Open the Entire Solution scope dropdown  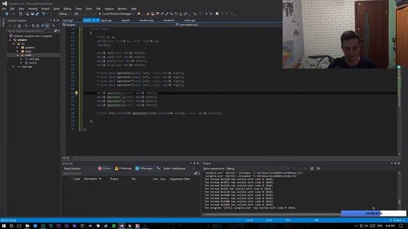click(x=79, y=169)
